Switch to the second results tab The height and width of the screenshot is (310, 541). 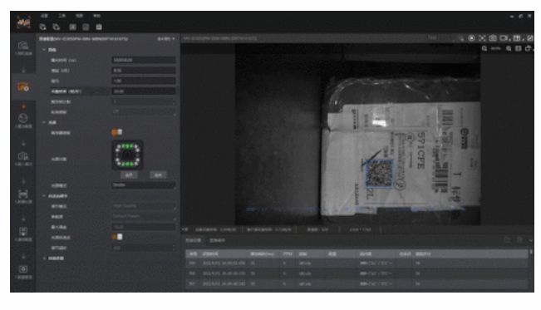(217, 240)
